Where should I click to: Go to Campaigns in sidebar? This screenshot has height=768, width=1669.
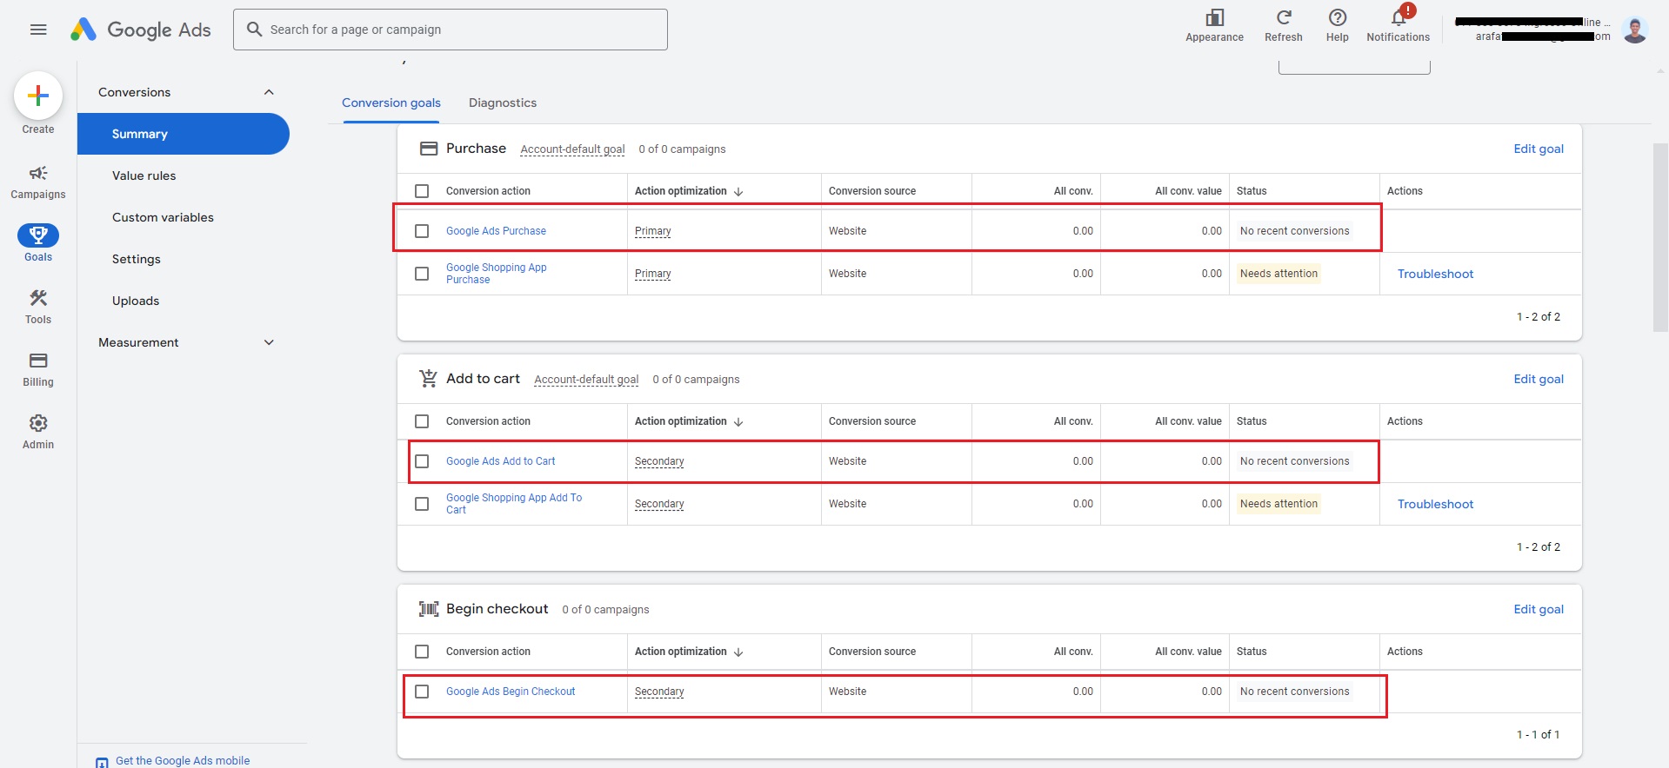pos(38,182)
